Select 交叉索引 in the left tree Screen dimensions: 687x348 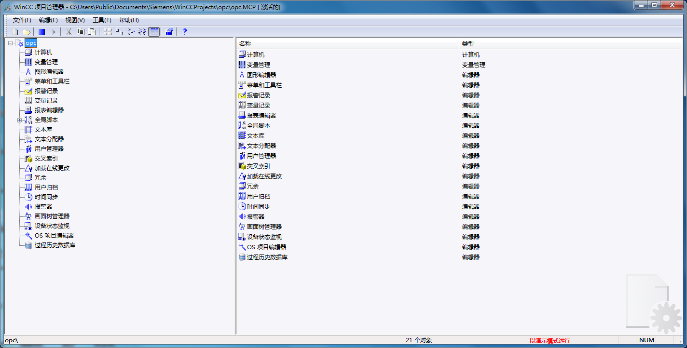[46, 159]
